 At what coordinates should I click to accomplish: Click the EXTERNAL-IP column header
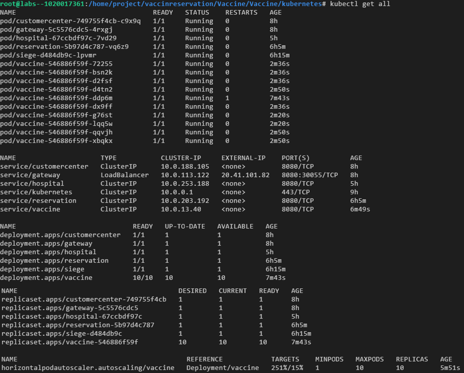(x=243, y=158)
